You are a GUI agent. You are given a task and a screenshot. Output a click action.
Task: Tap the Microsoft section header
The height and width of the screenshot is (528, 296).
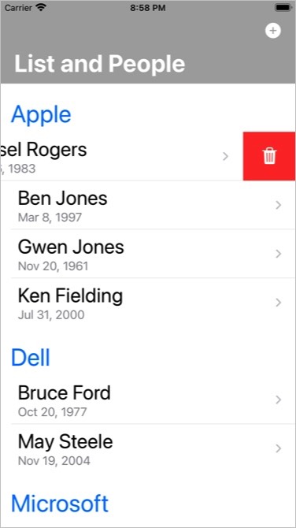click(60, 504)
